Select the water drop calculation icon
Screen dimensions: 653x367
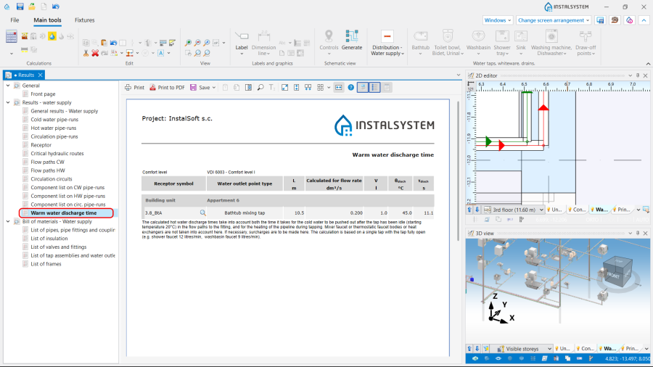(x=52, y=36)
